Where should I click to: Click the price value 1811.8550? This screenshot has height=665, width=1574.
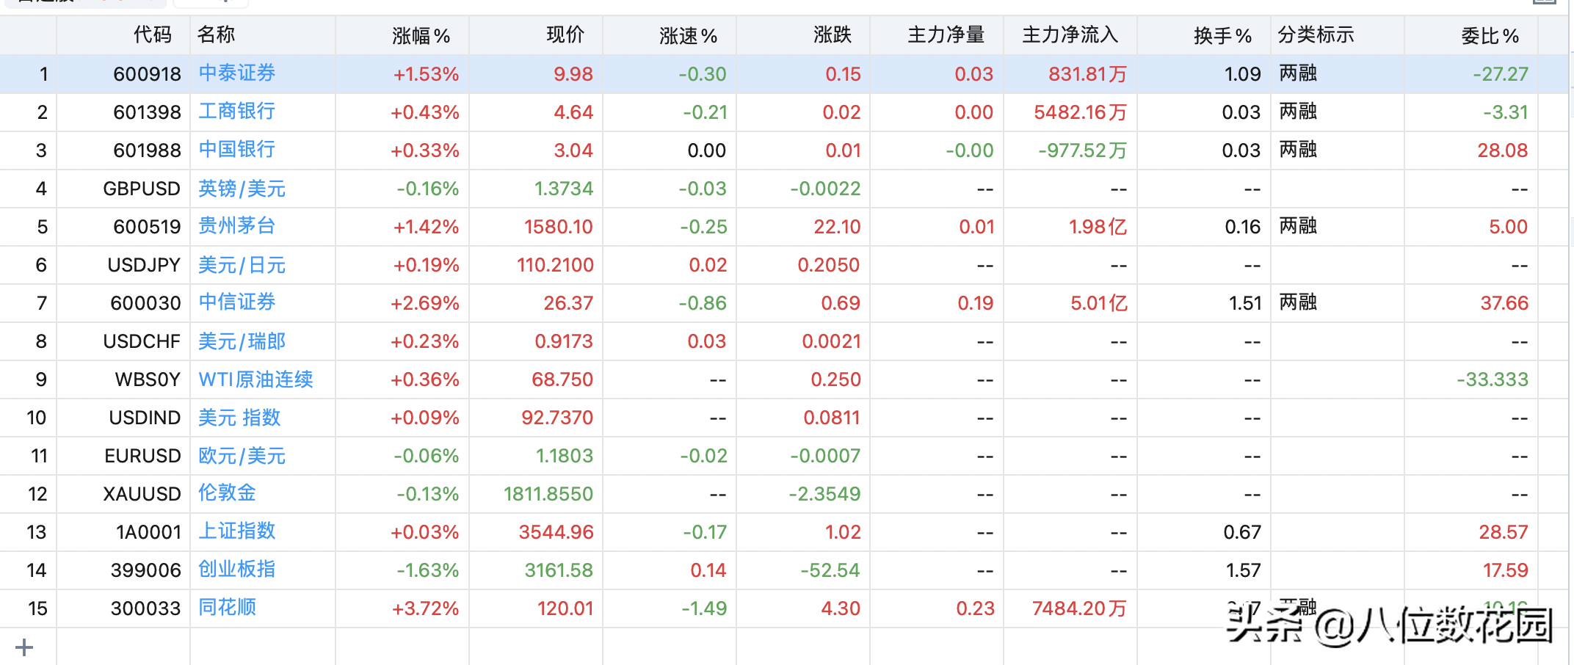548,494
